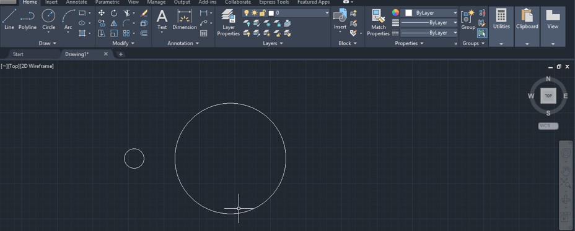This screenshot has height=231, width=575.
Task: Click Turn All Layers On icon
Action: 247,33
